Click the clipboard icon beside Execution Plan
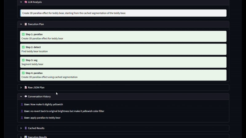The width and height of the screenshot is (246, 138). pyautogui.click(x=26, y=24)
